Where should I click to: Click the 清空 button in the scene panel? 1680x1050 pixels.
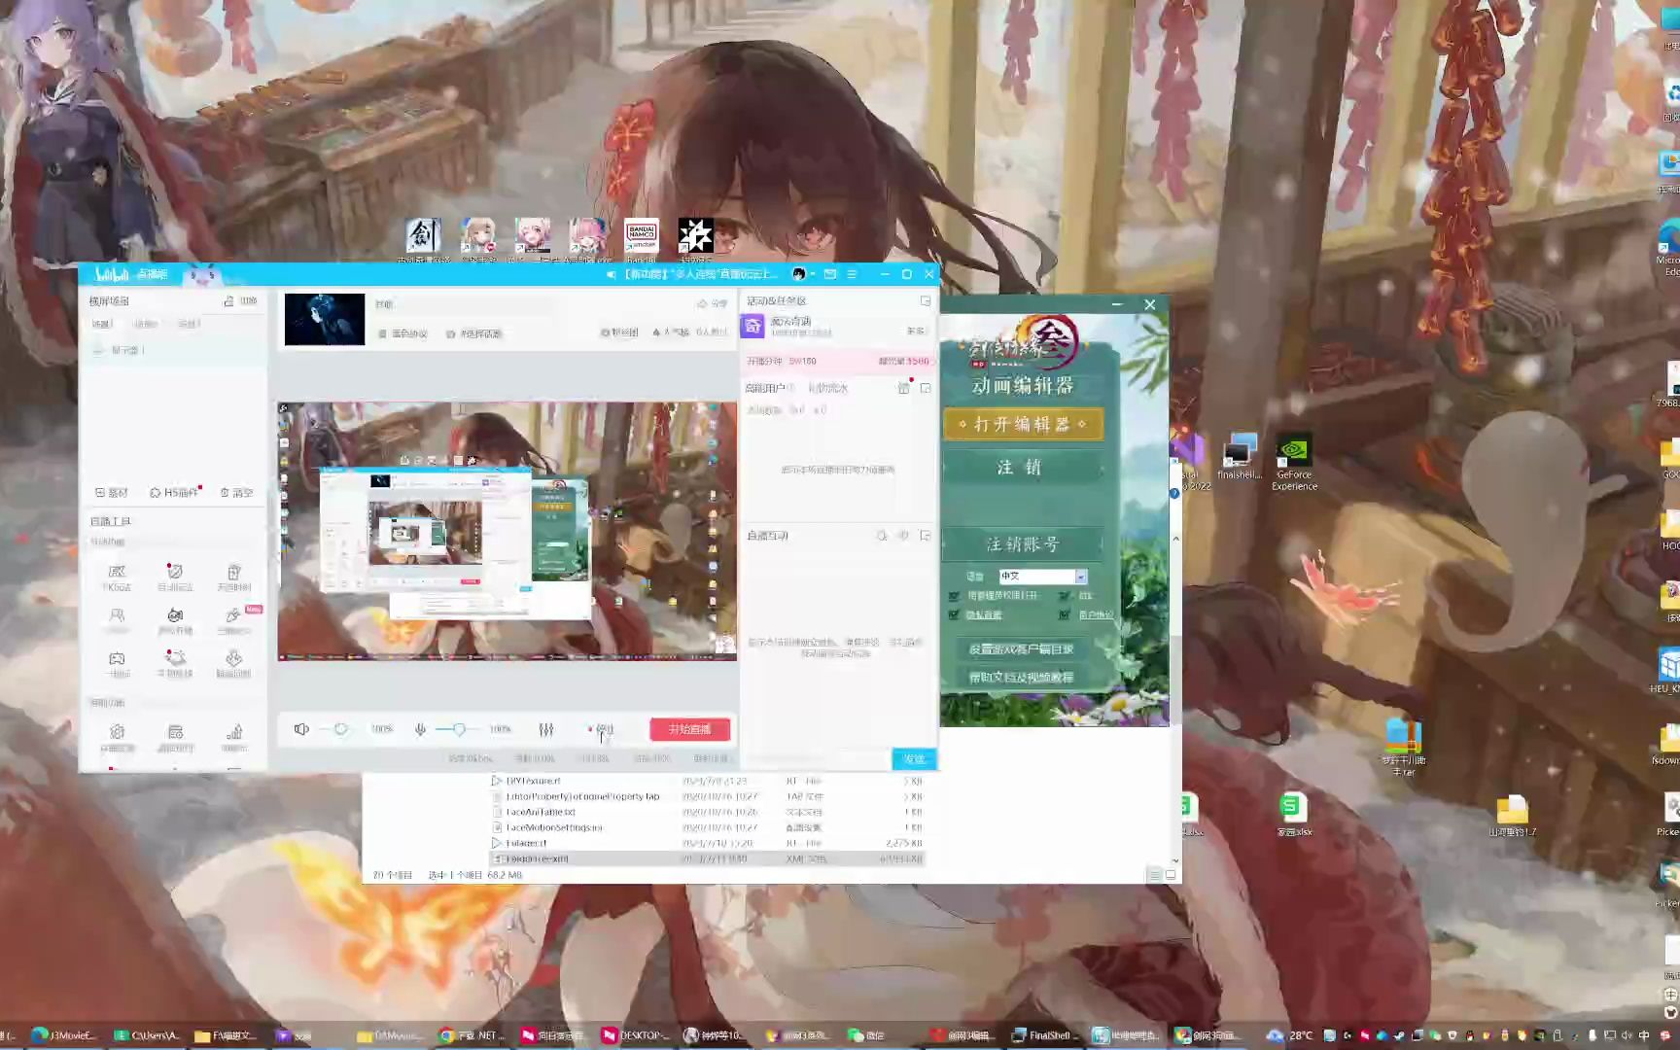[236, 493]
